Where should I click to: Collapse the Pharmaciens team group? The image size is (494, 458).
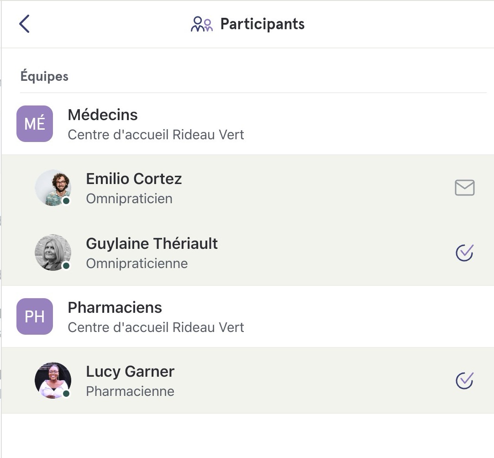point(247,316)
